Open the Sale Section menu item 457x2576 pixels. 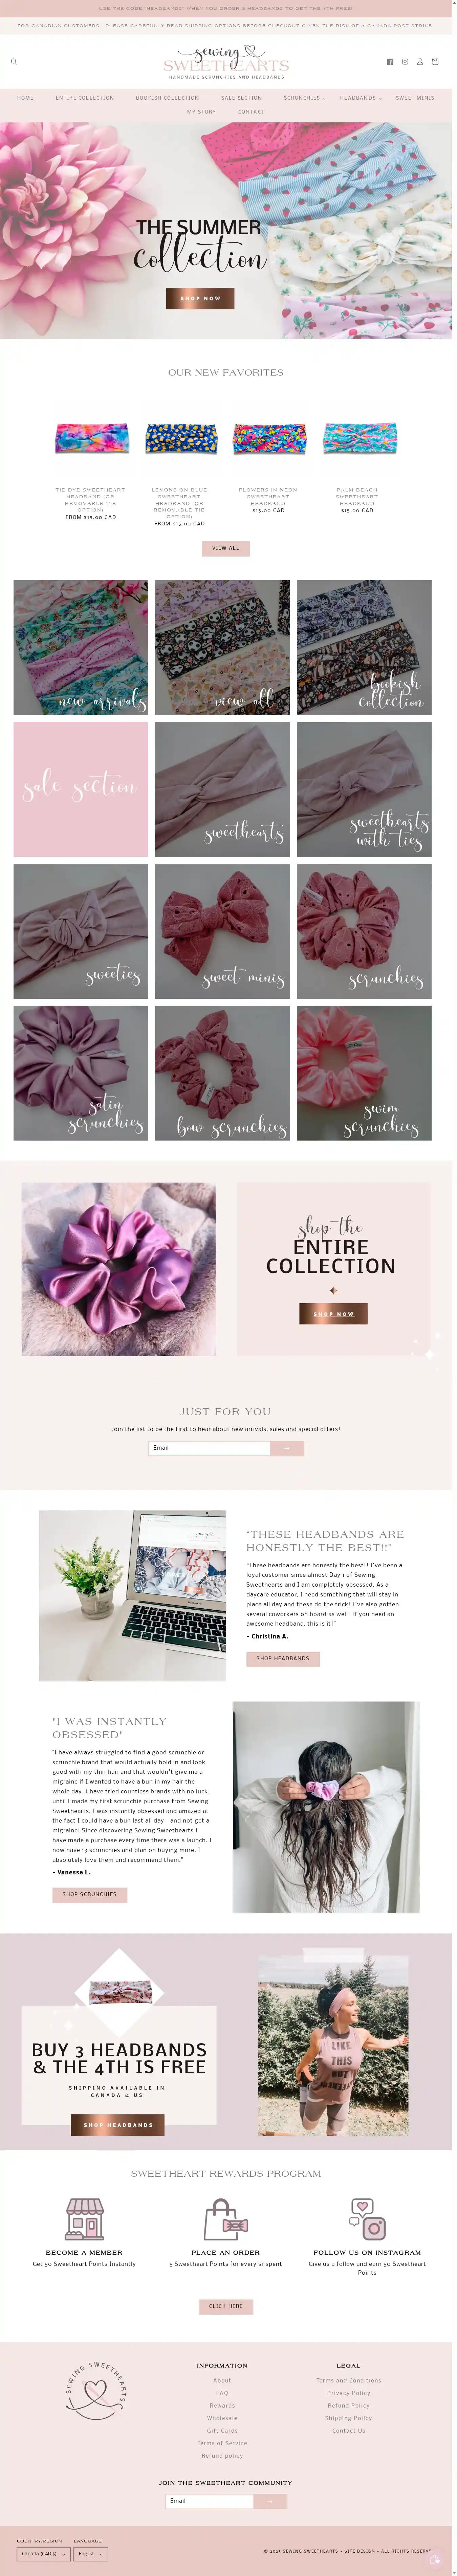pyautogui.click(x=241, y=98)
